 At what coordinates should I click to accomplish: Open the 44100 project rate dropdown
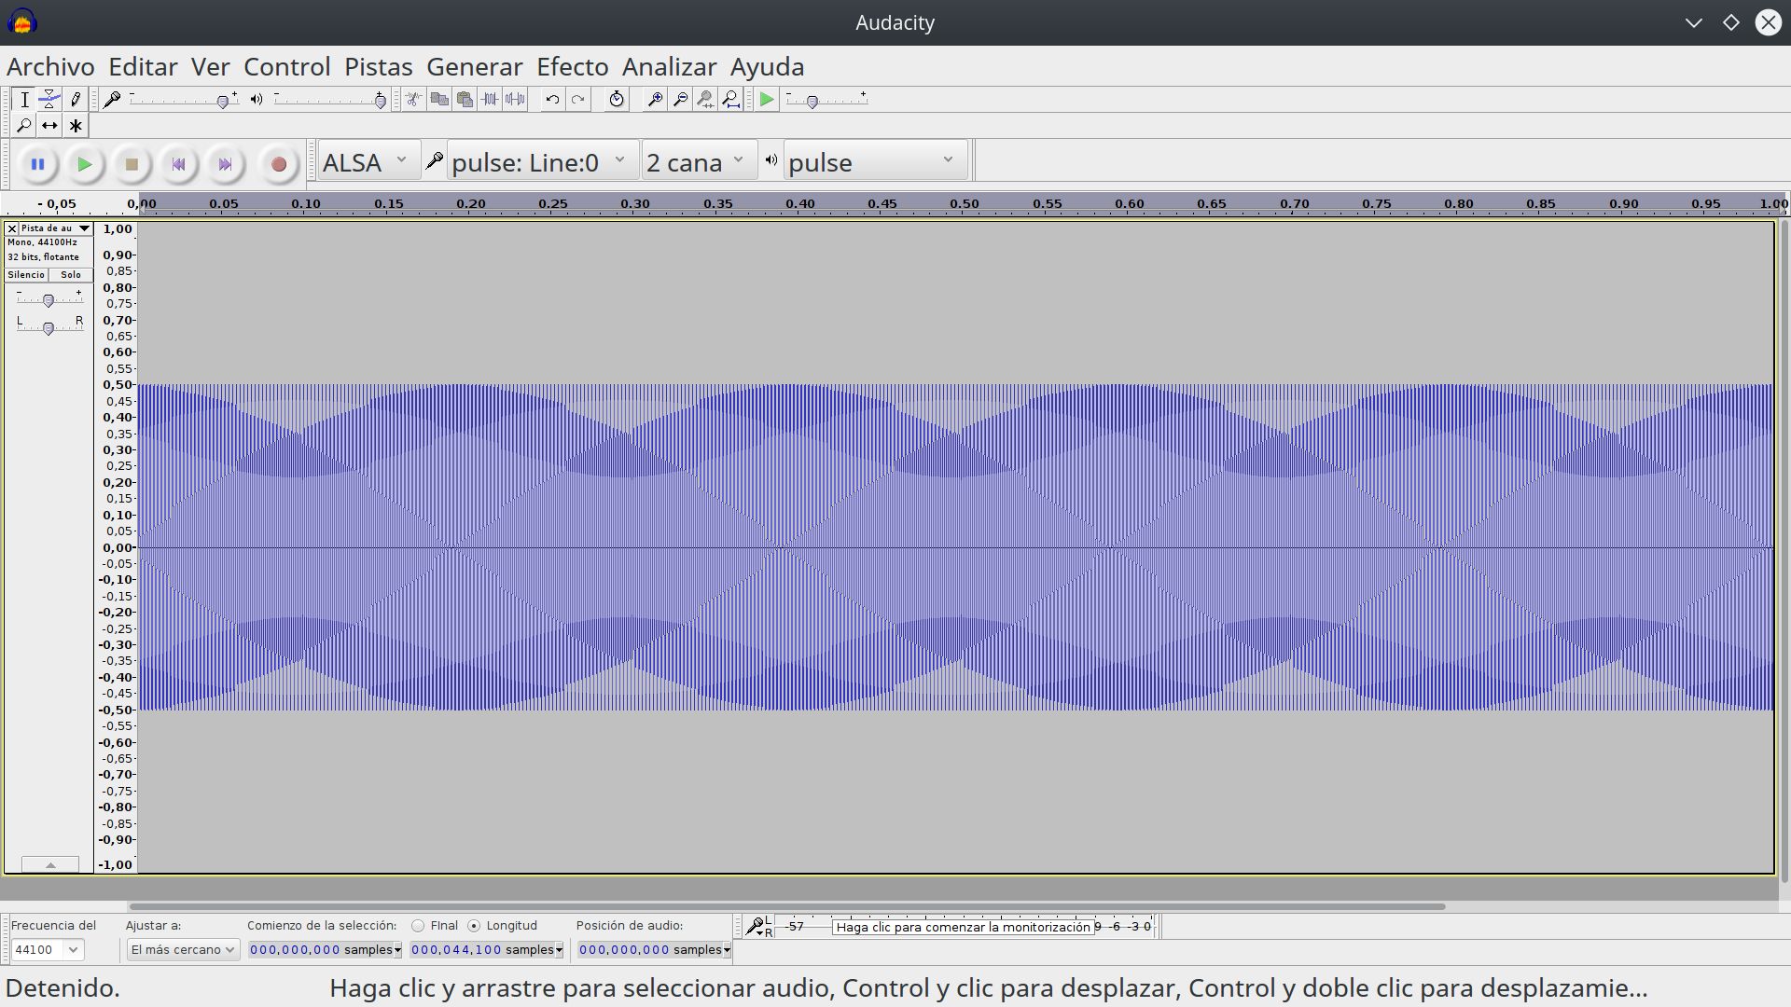pos(48,950)
